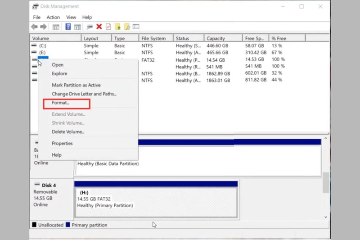
Task: Click the 67 % free cell
Action: pyautogui.click(x=277, y=52)
